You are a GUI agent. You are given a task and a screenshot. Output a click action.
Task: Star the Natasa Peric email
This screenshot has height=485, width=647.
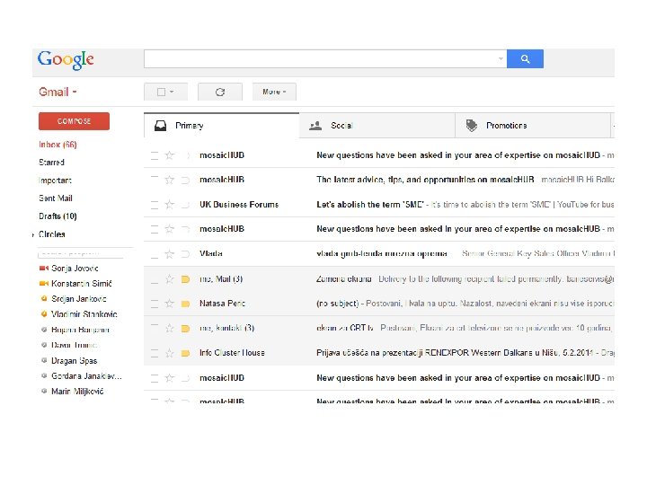169,304
